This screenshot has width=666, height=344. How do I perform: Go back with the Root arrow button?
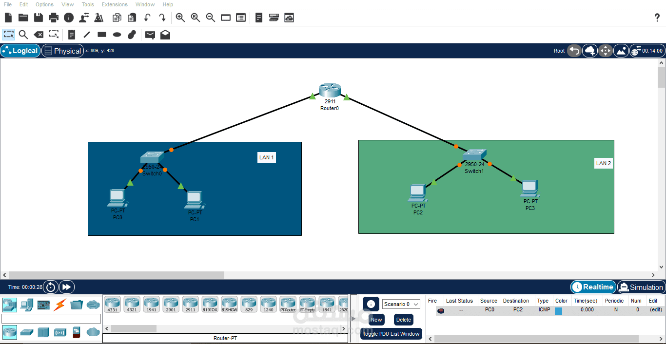click(574, 51)
